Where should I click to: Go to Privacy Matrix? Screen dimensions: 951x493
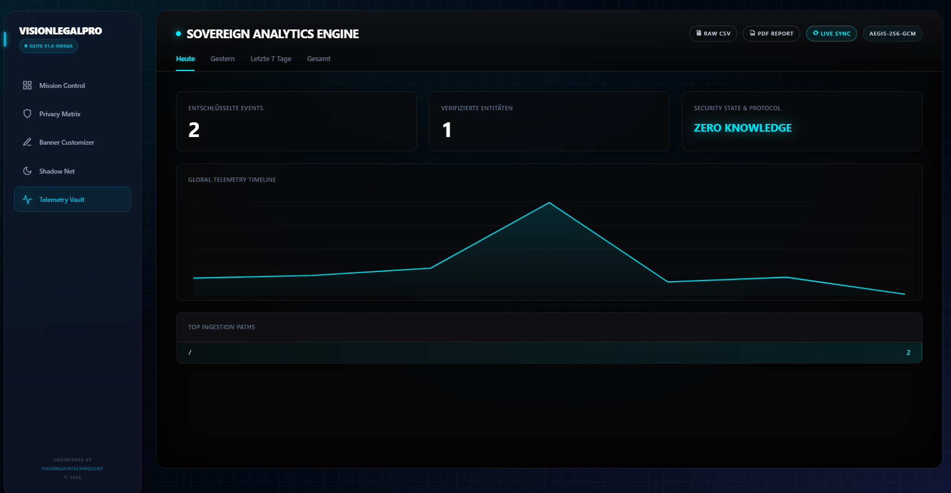coord(73,114)
